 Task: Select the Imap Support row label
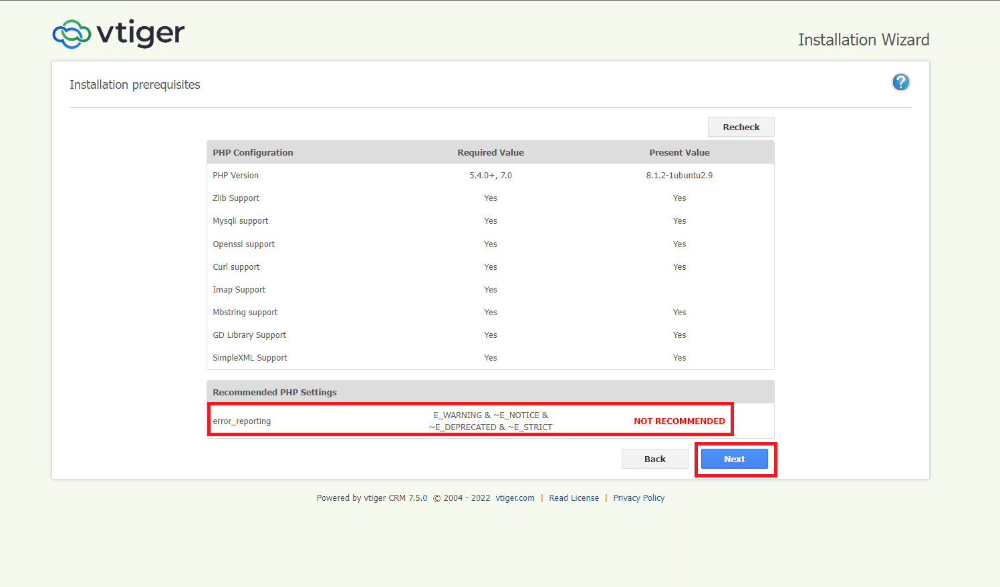[x=239, y=290]
